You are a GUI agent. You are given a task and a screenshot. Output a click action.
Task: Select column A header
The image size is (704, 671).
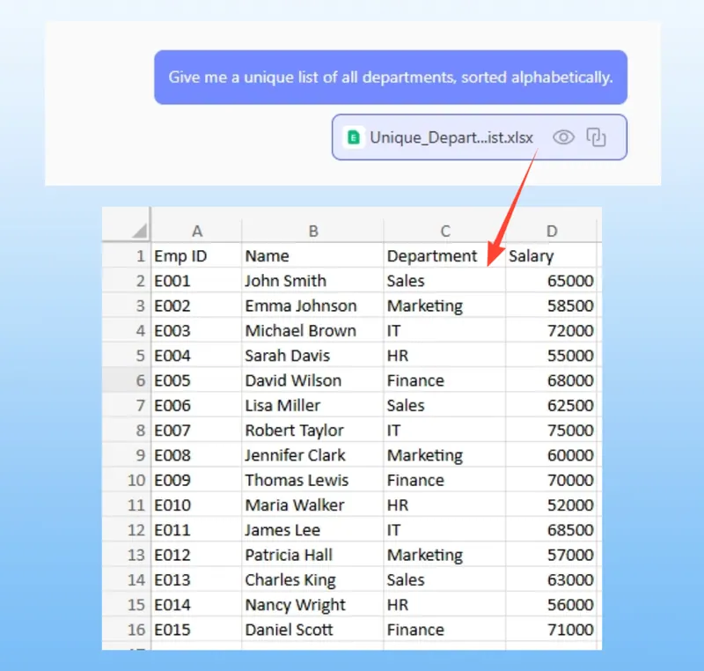[197, 231]
